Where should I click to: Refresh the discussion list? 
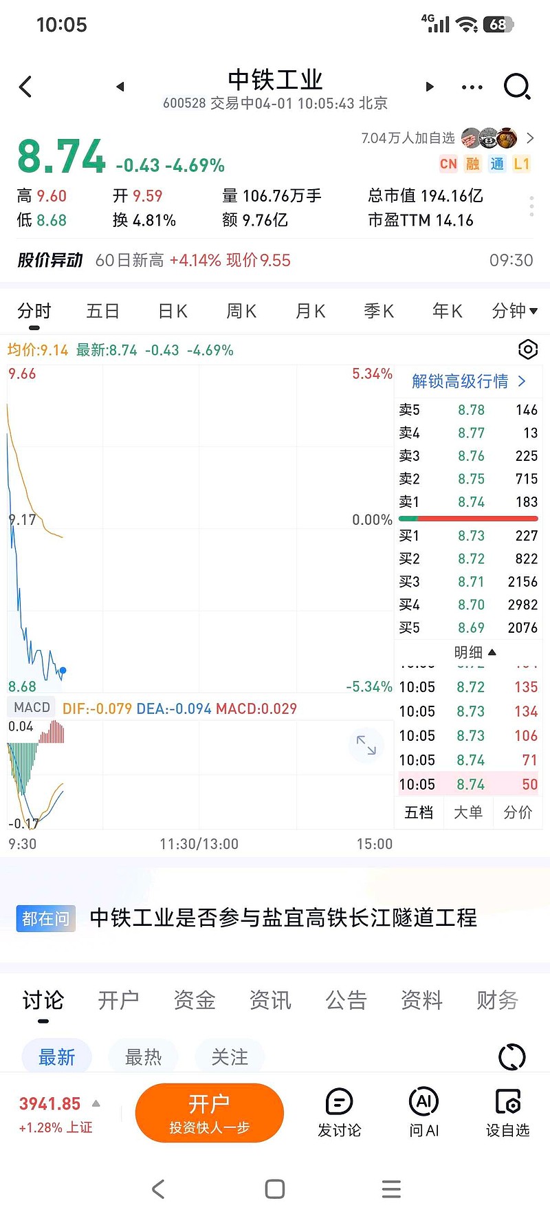click(511, 1057)
